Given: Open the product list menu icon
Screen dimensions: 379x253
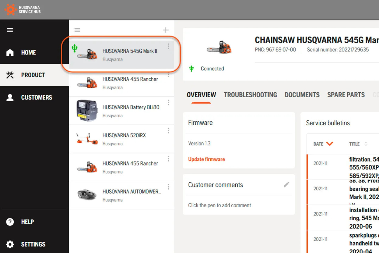Looking at the screenshot, I should coord(77,30).
